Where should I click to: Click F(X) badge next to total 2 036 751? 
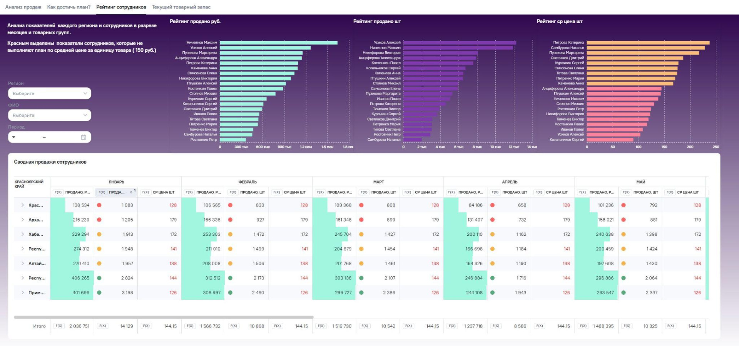[59, 326]
